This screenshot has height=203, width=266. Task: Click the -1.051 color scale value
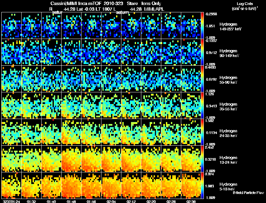(x=210, y=26)
